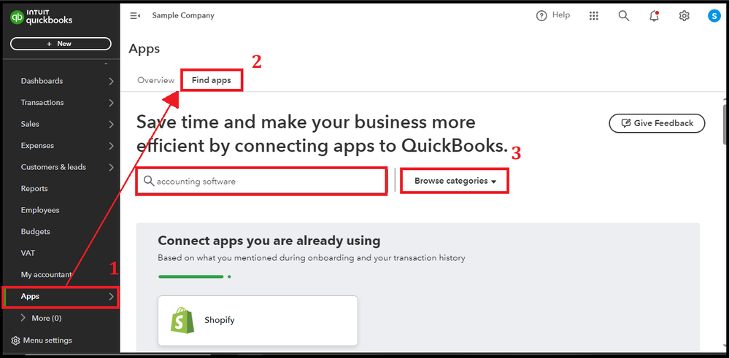The height and width of the screenshot is (358, 729).
Task: Click the app search input field
Action: pyautogui.click(x=263, y=181)
